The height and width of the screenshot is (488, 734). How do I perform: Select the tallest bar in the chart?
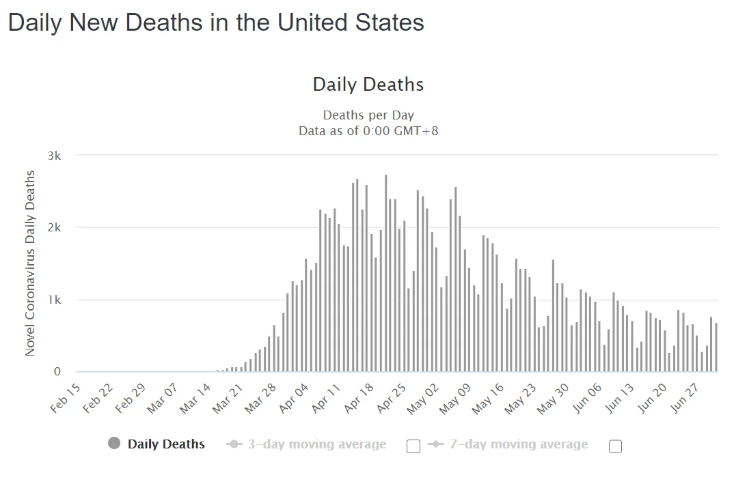[x=385, y=273]
